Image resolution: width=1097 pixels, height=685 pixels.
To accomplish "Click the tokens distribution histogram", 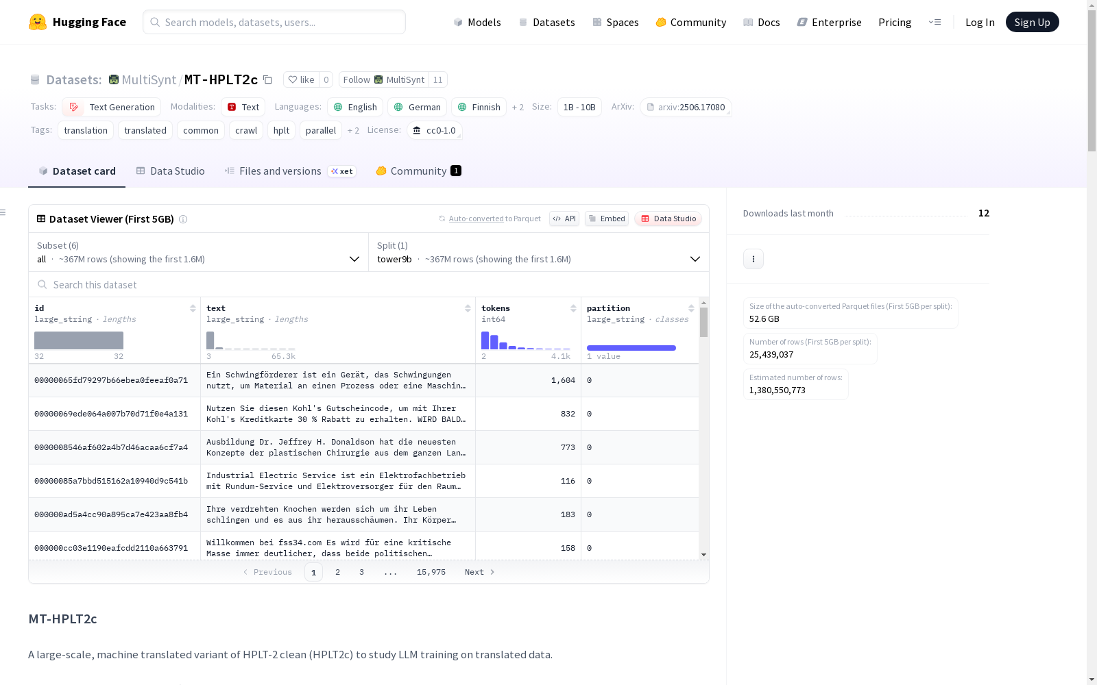I will click(x=526, y=340).
